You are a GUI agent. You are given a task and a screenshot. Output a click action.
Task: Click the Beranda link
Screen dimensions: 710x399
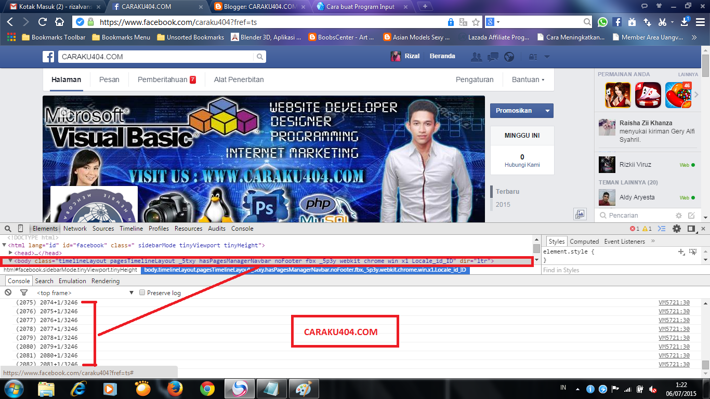(x=442, y=56)
